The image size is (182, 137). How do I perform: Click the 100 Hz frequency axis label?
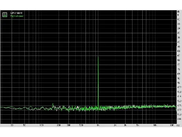point(41,125)
